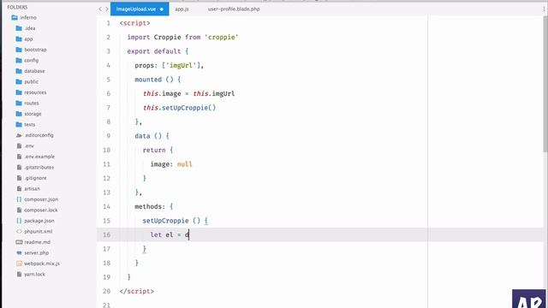
Task: Open the artisan file
Action: point(32,188)
